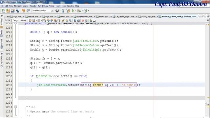
Task: Click the Previous Bookmark icon
Action: pyautogui.click(x=63, y=21)
